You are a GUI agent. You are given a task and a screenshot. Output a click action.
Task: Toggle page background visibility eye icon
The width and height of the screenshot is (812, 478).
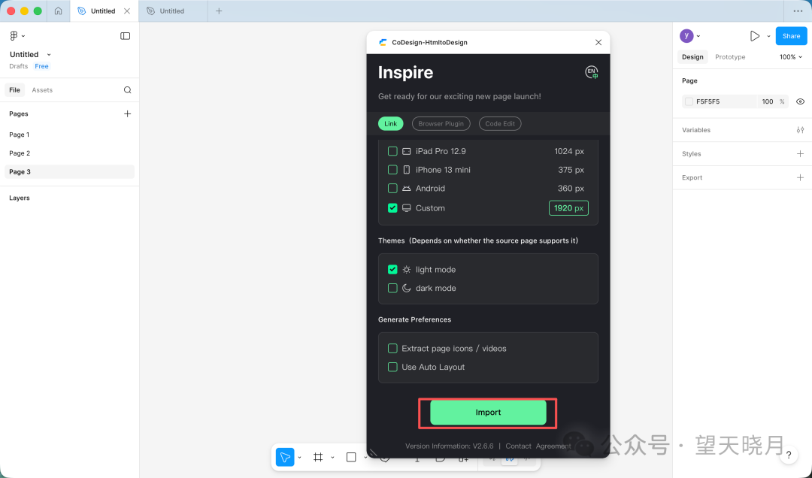tap(800, 101)
